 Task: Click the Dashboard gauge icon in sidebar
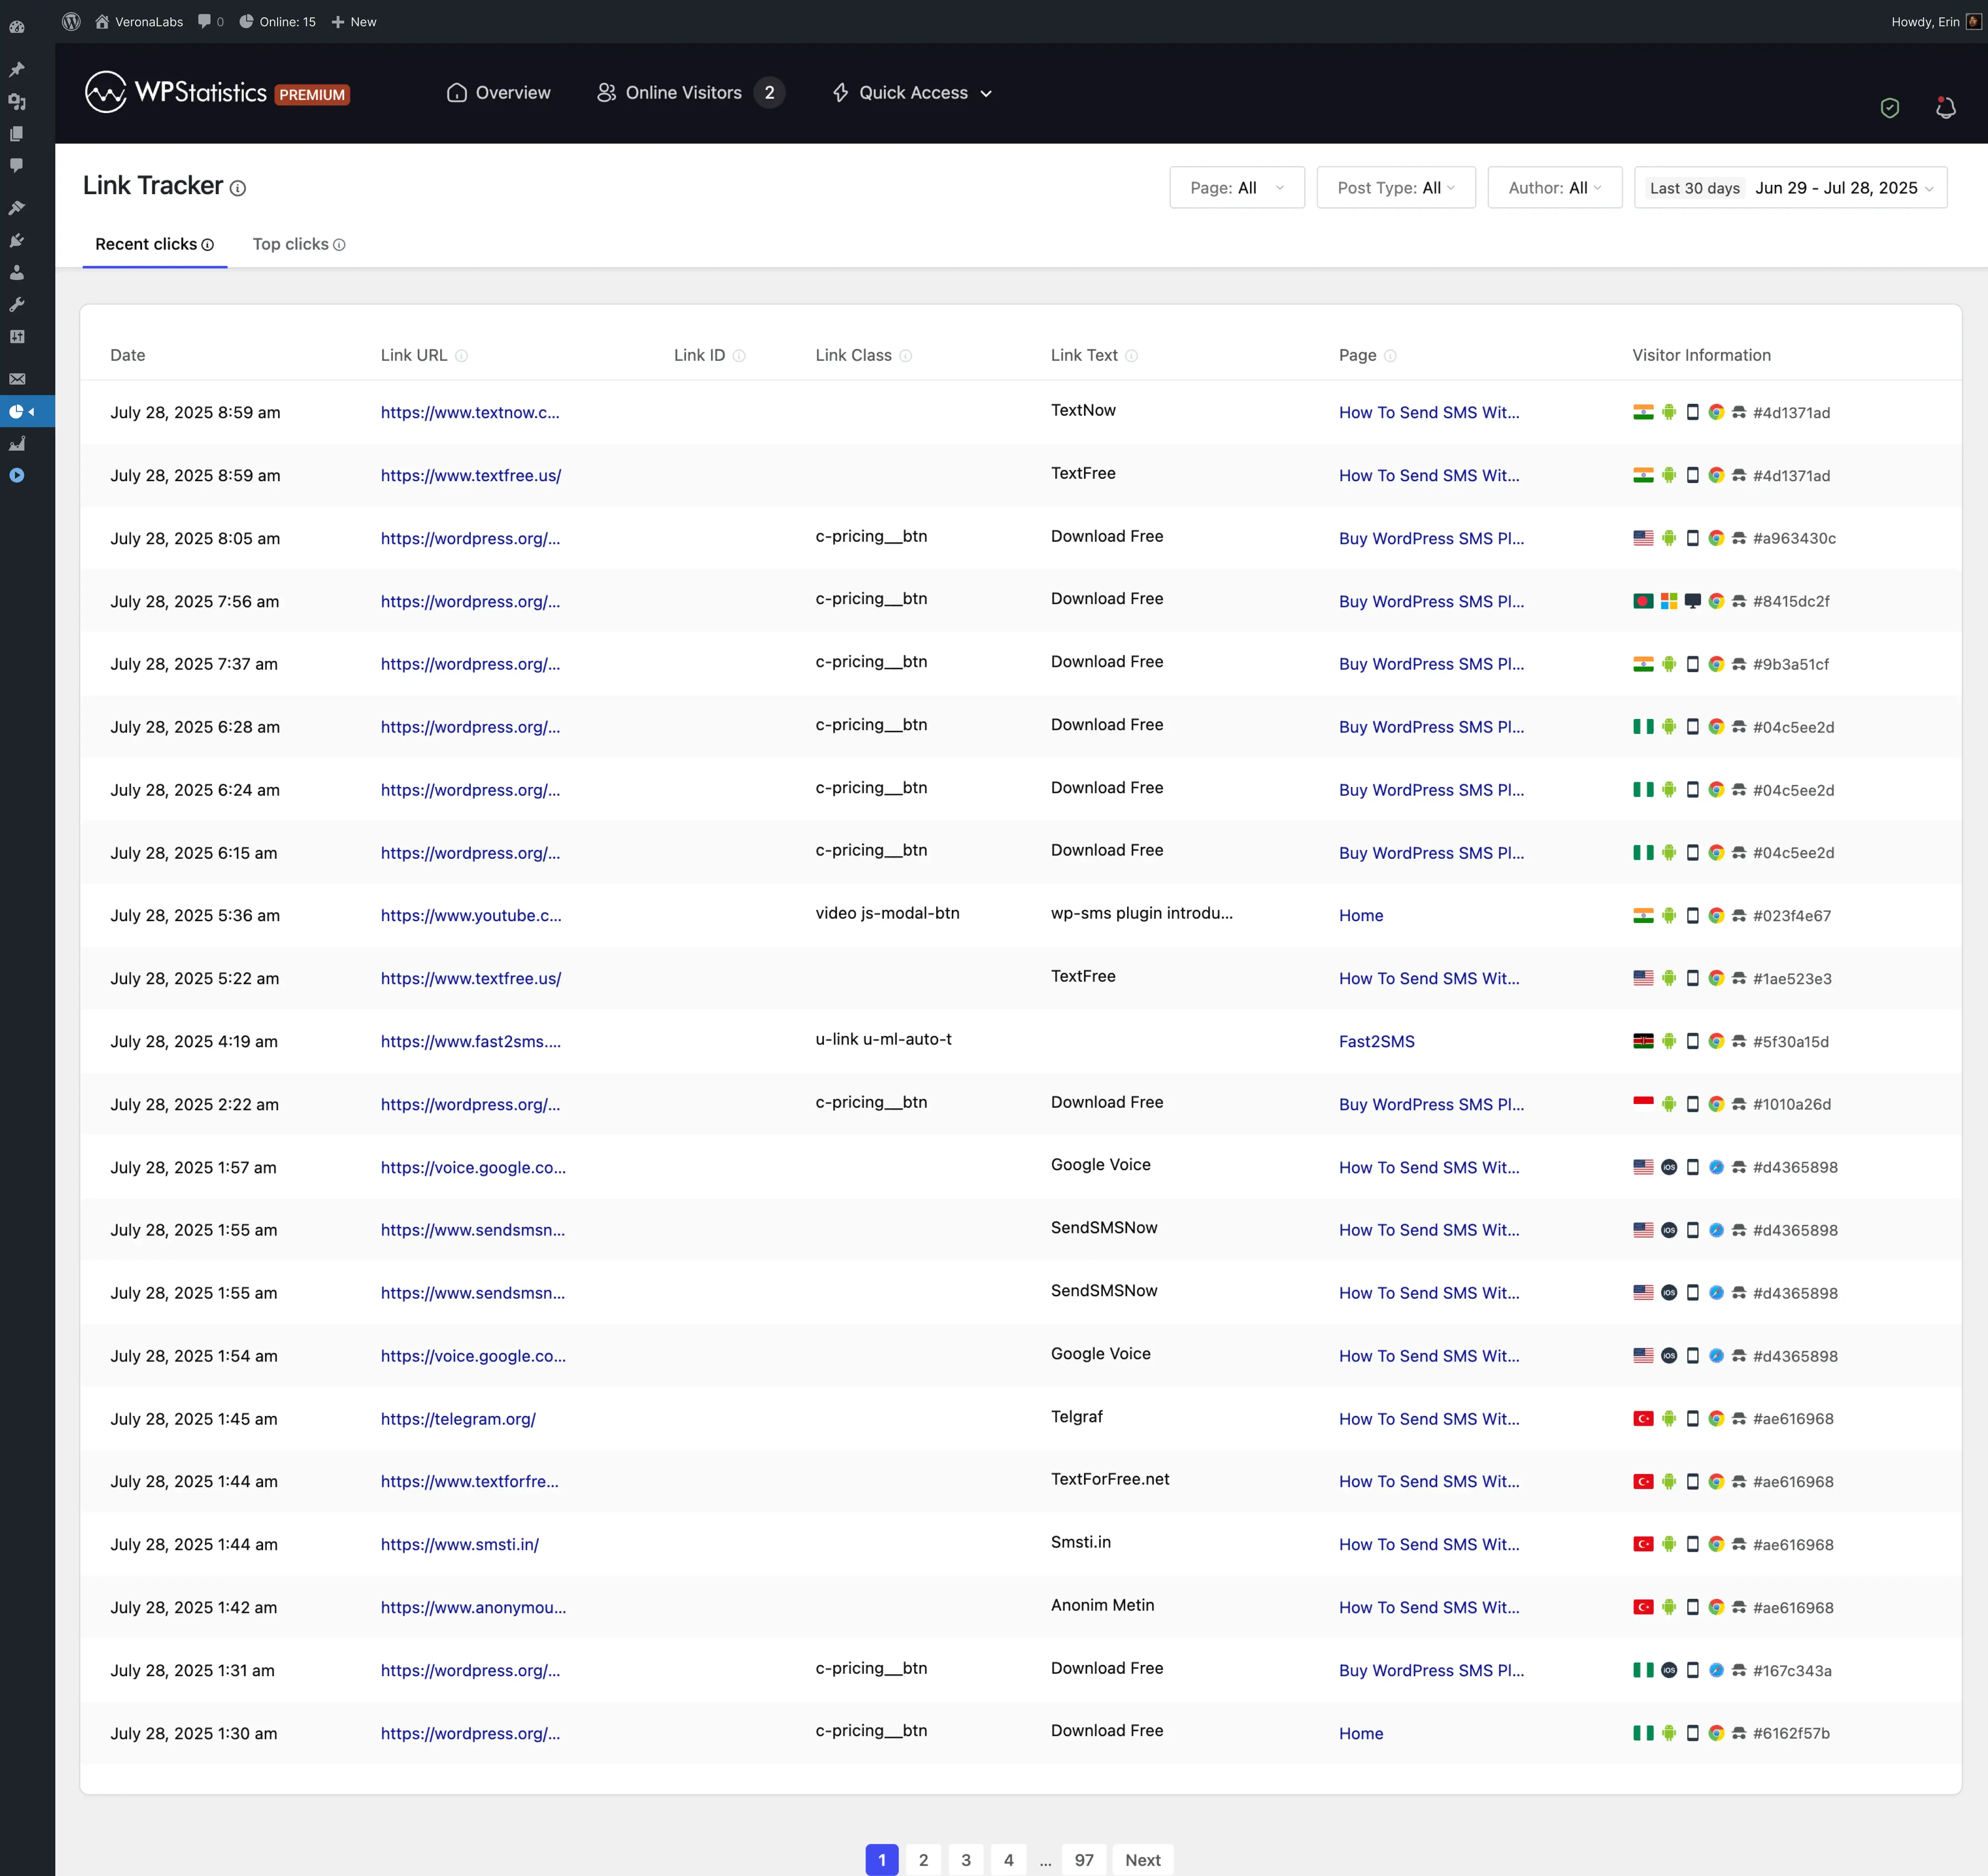(17, 27)
